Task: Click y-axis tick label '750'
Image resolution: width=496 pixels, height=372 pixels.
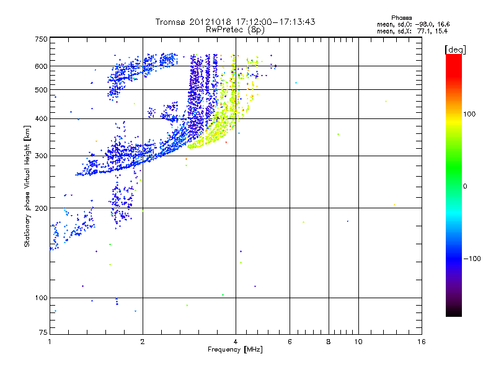Action: [41, 39]
